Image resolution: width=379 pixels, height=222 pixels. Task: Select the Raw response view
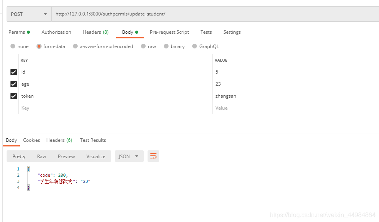[x=42, y=157]
